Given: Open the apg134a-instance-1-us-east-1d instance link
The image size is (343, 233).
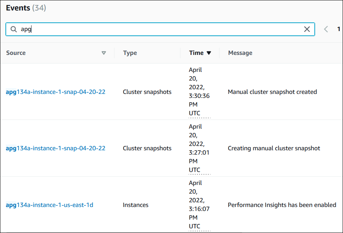Looking at the screenshot, I should pos(49,205).
